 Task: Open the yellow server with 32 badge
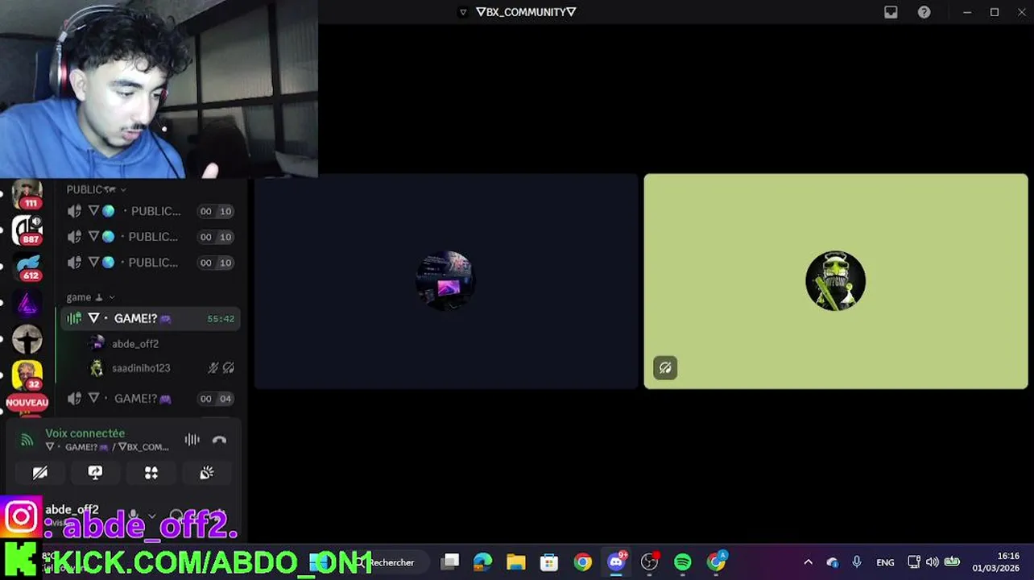(27, 375)
